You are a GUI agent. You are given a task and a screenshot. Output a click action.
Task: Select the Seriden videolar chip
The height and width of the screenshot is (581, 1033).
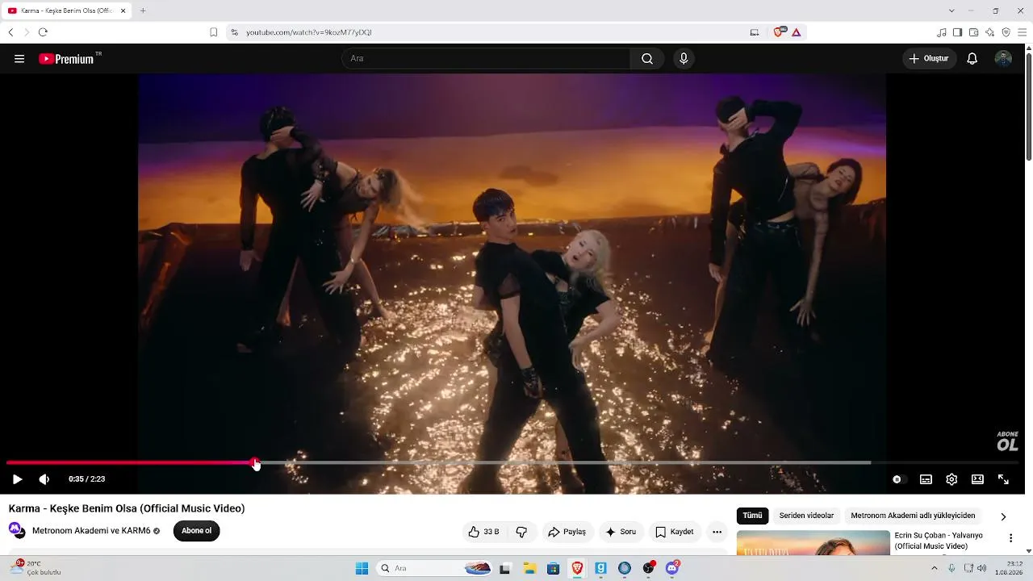[806, 516]
